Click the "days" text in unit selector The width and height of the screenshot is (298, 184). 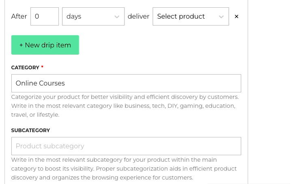pyautogui.click(x=74, y=17)
